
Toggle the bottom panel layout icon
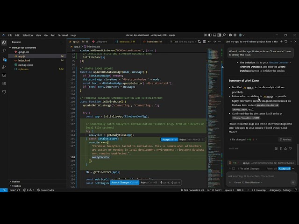214,35
